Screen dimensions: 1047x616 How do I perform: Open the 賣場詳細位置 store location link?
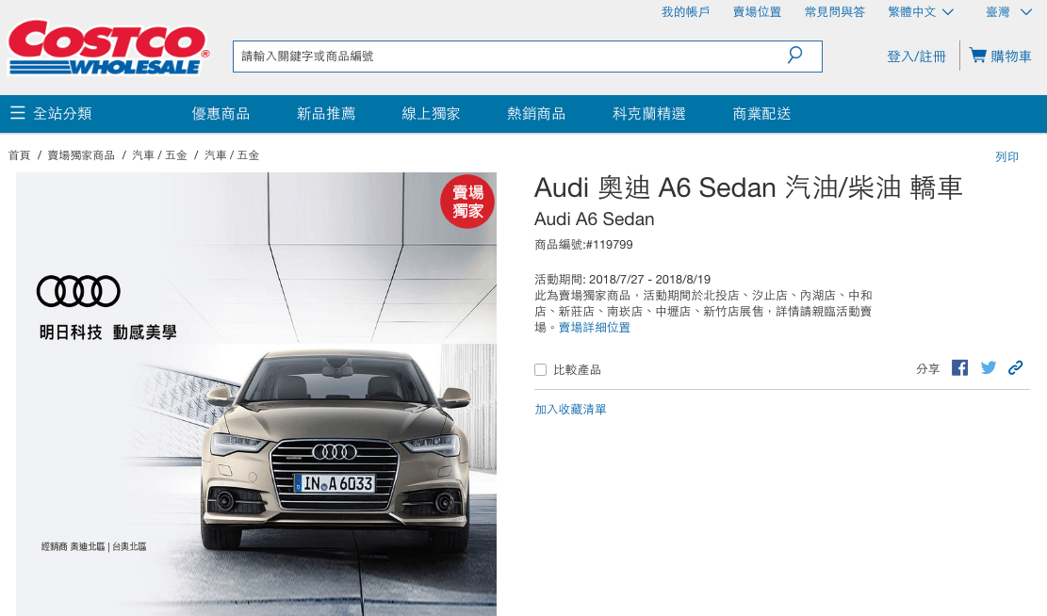596,327
